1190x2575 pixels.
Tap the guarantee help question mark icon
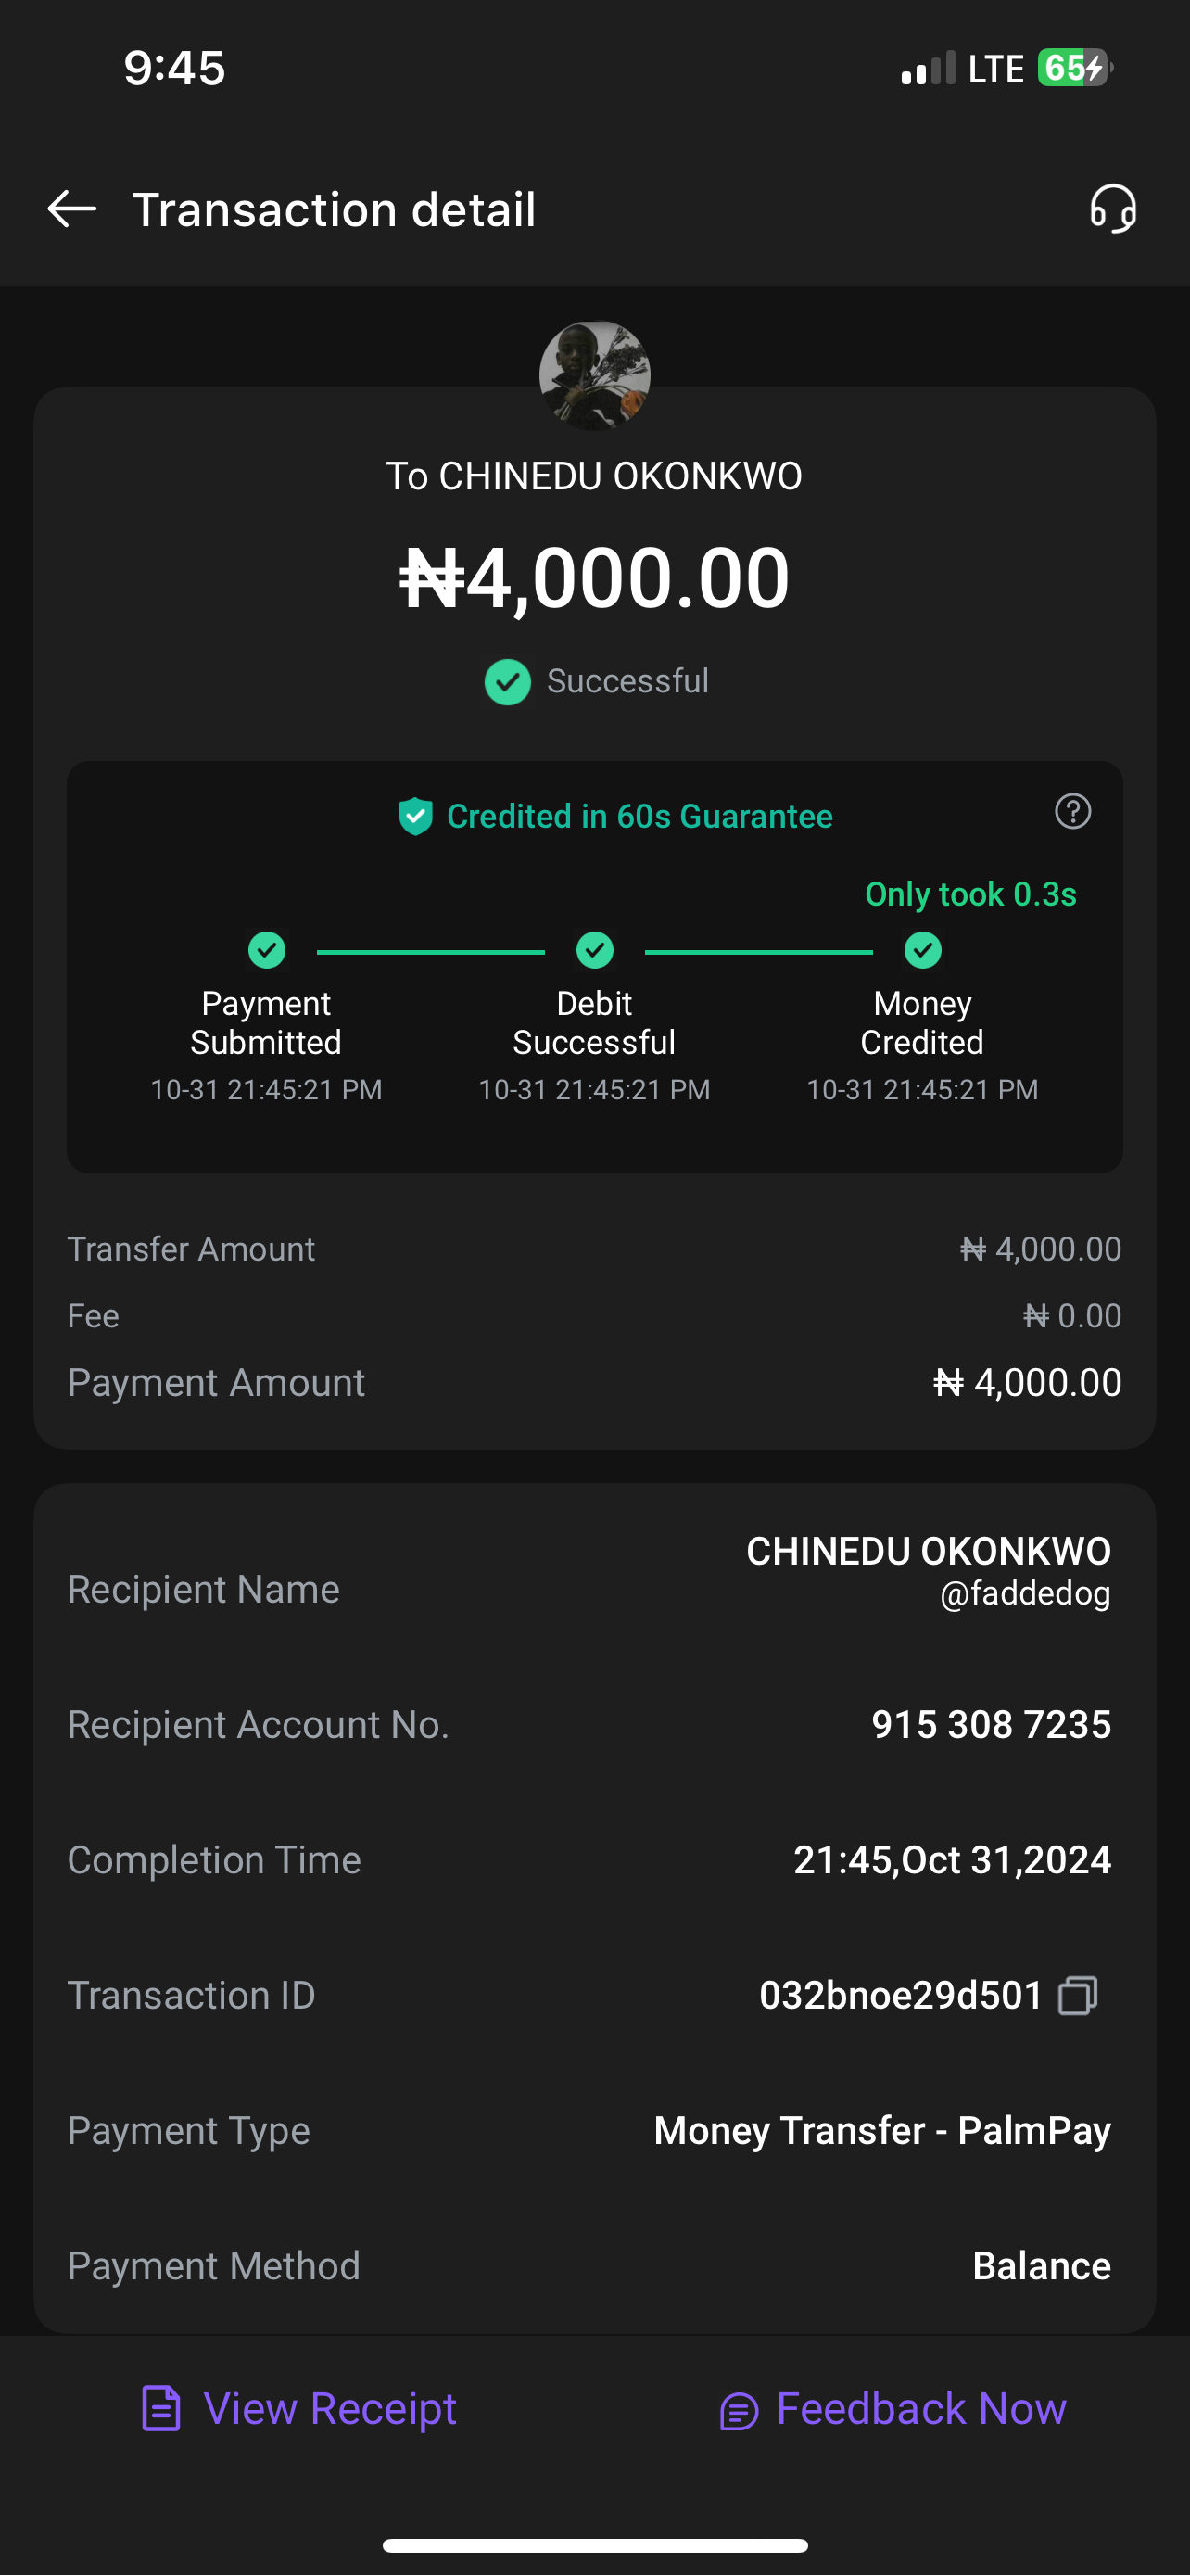[x=1072, y=812]
